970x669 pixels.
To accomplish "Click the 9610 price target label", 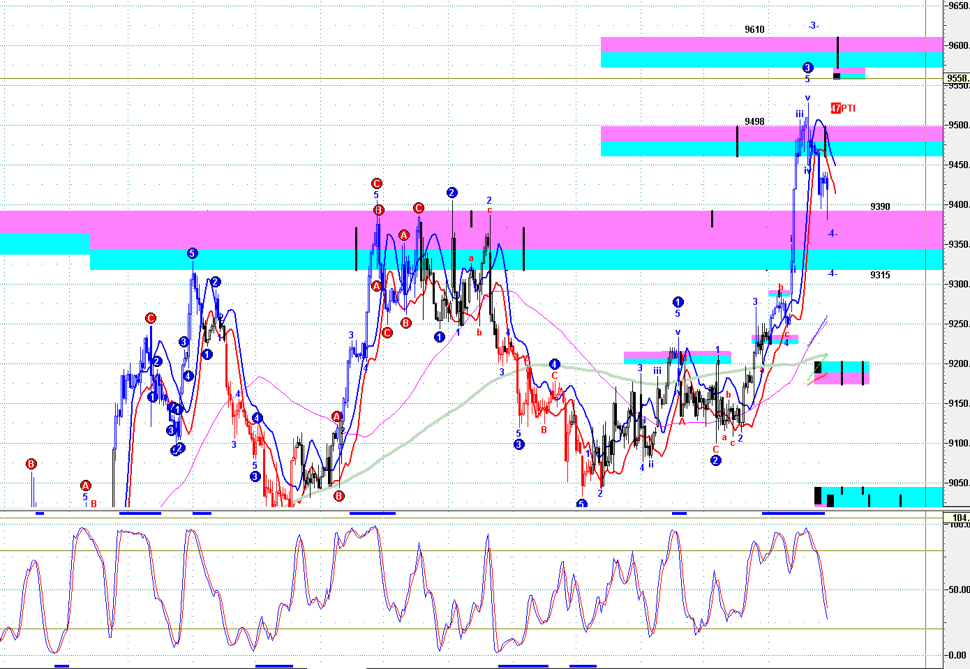I will (754, 30).
